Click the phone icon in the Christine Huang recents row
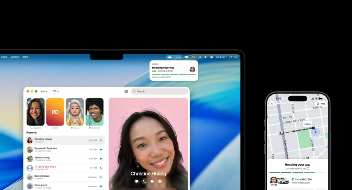 pos(101,140)
